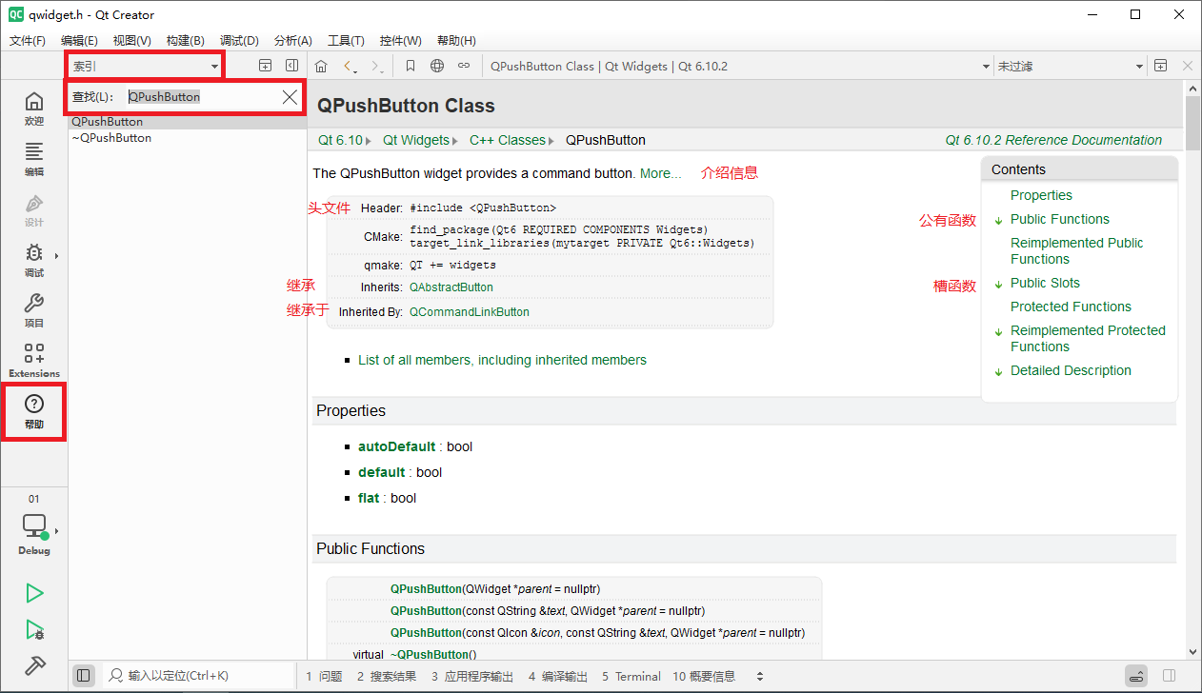Run the project with green play button
This screenshot has height=693, width=1202.
(x=34, y=593)
